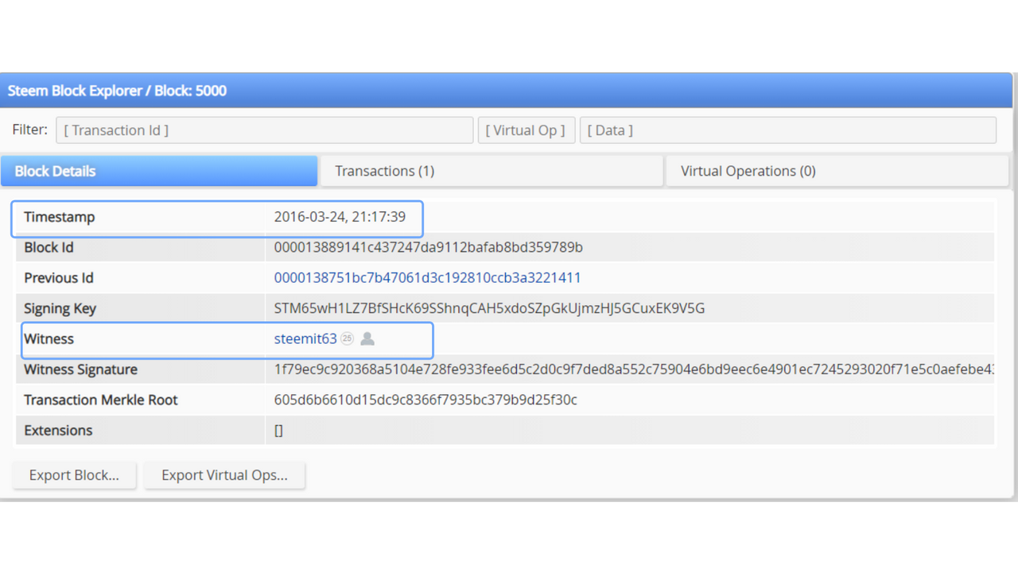1018x572 pixels.
Task: Open the Virtual Operations (0) tab
Action: [837, 171]
